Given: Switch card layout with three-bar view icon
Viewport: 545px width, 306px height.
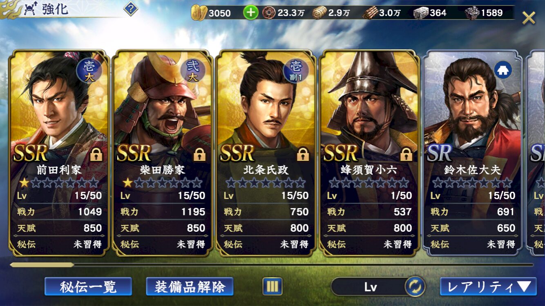Looking at the screenshot, I should [x=272, y=286].
